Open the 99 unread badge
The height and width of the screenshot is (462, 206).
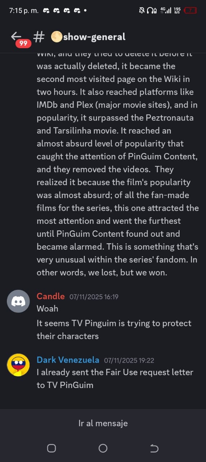click(x=23, y=43)
